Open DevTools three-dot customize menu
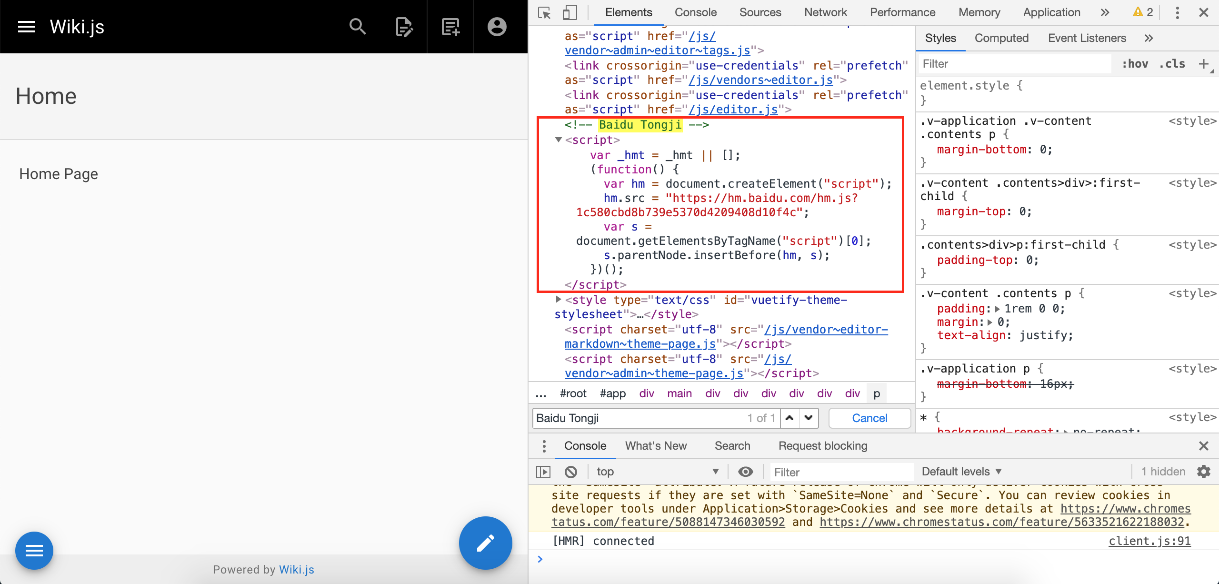This screenshot has width=1219, height=584. (1178, 13)
